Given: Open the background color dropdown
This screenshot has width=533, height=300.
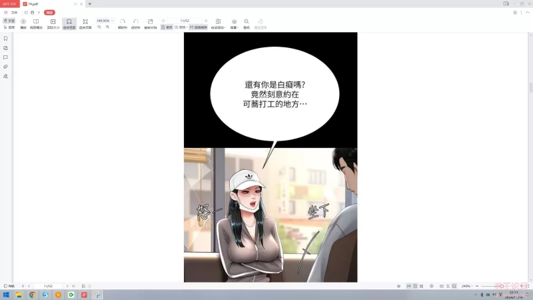Looking at the screenshot, I should click(235, 24).
